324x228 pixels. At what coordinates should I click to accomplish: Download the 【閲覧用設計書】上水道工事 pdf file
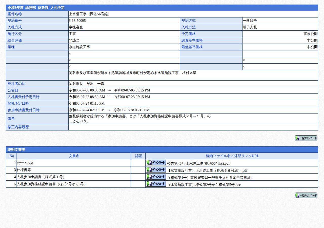(156, 170)
